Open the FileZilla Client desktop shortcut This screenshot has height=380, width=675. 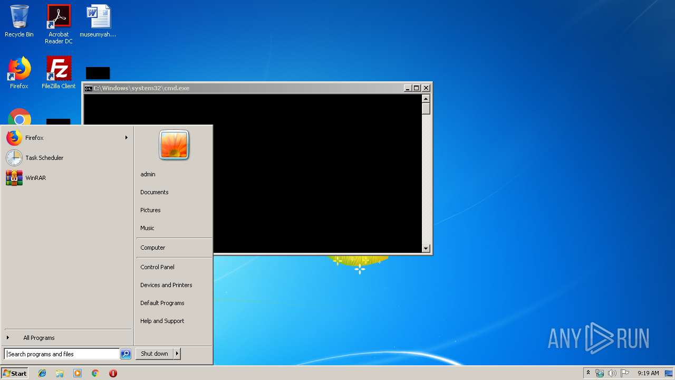tap(59, 73)
